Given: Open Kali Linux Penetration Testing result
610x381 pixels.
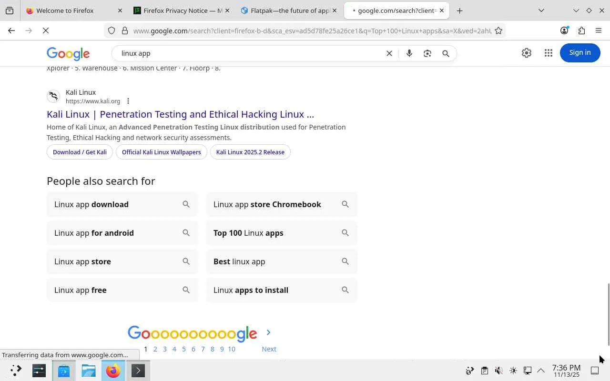Looking at the screenshot, I should pyautogui.click(x=180, y=114).
